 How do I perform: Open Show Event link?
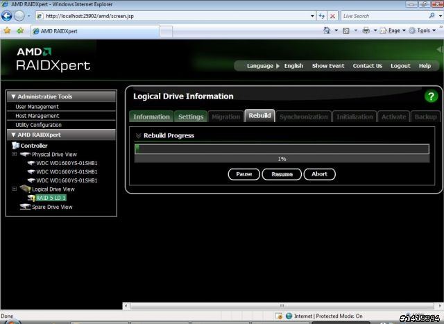click(x=328, y=66)
